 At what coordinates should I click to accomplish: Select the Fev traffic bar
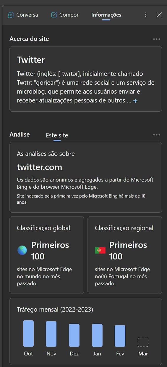click(120, 336)
